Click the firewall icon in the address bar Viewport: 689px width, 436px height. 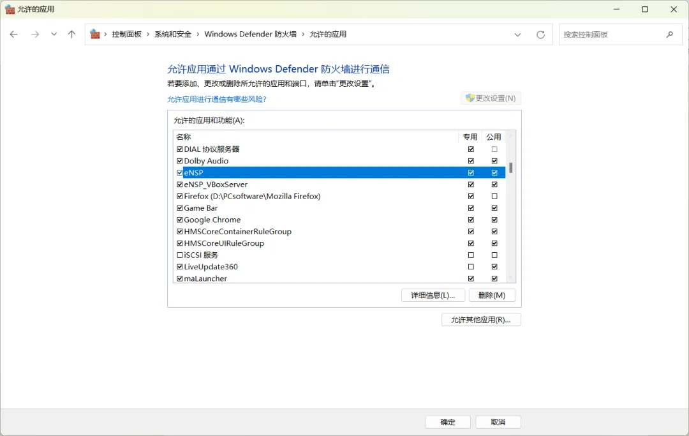95,34
